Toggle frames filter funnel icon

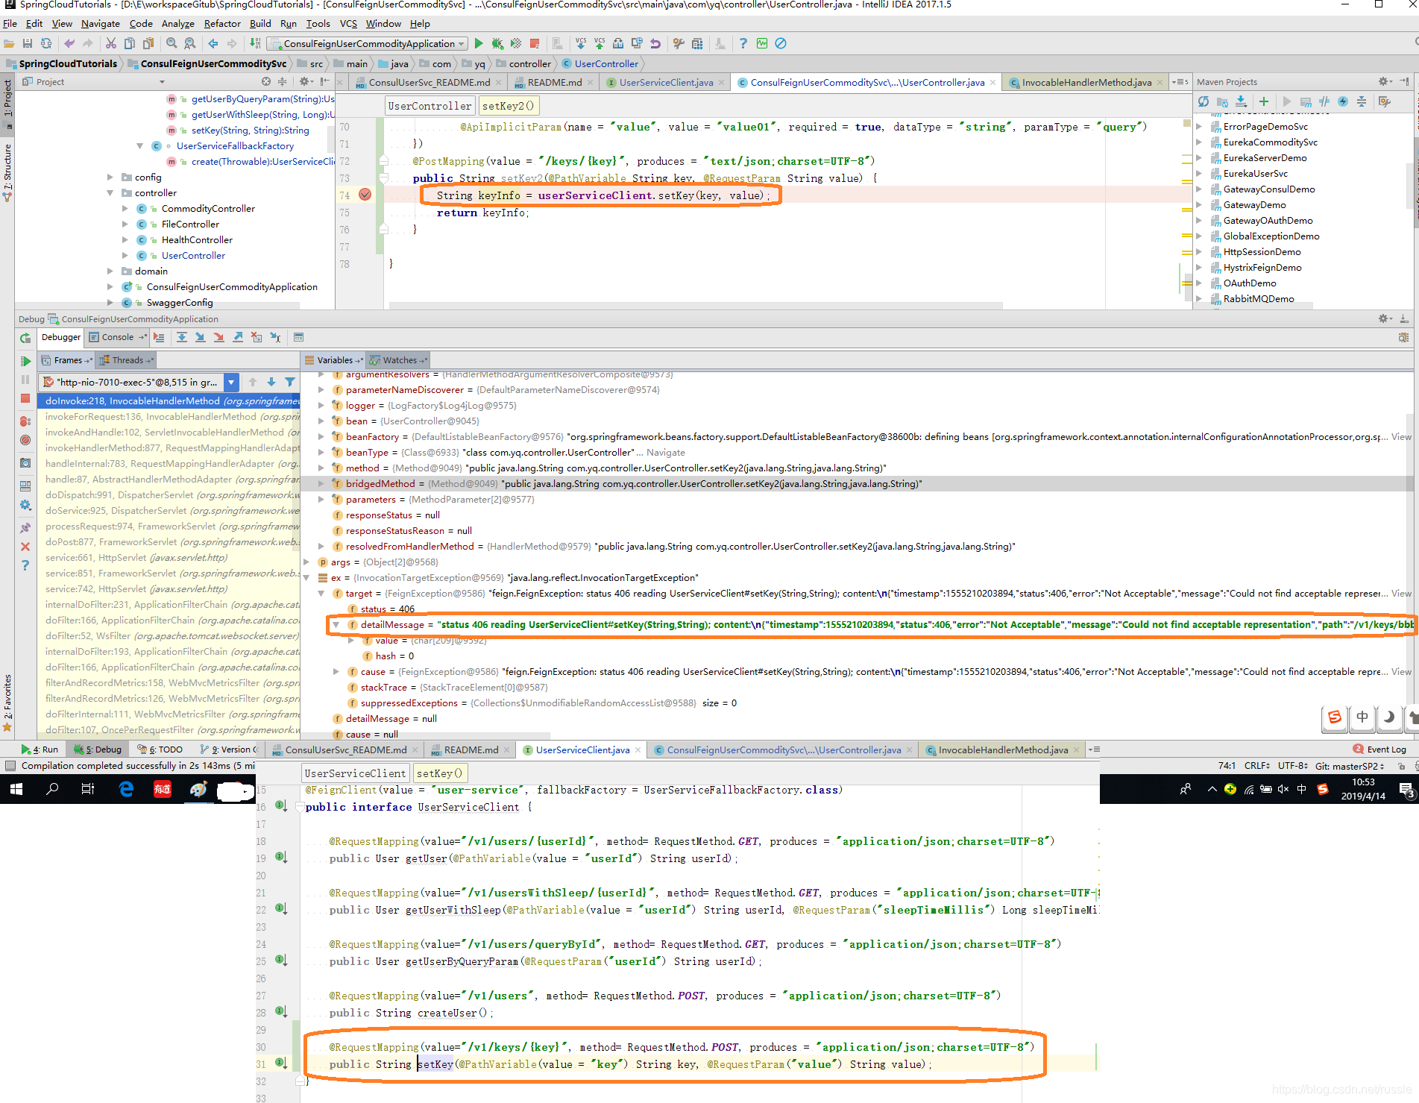290,383
